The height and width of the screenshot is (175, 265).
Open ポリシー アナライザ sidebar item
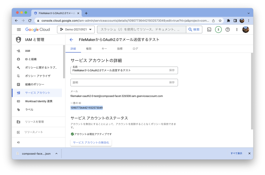click(x=37, y=76)
